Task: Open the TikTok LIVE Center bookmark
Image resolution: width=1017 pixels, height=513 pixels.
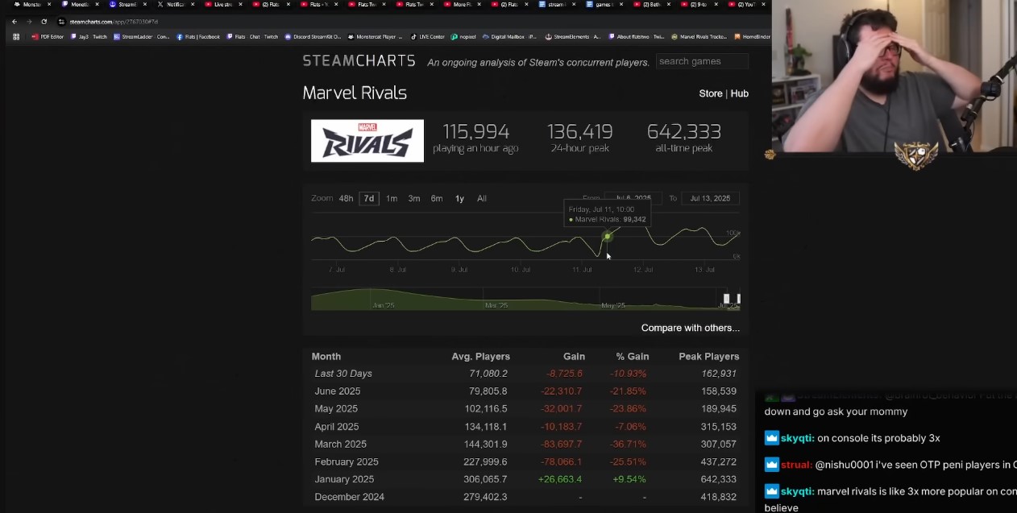Action: click(427, 36)
